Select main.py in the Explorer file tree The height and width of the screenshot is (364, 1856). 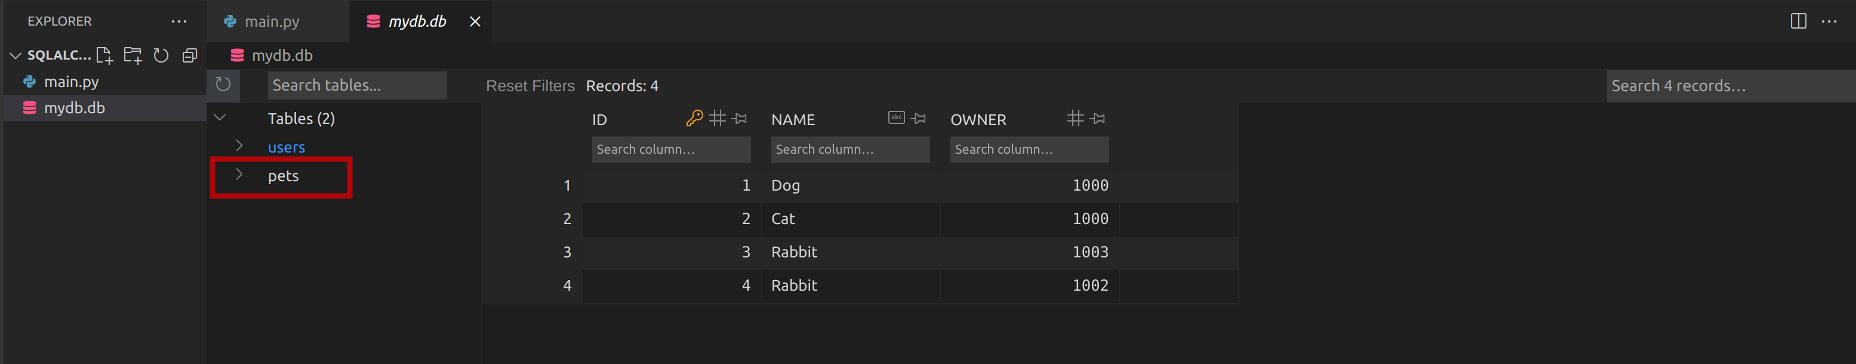click(71, 82)
